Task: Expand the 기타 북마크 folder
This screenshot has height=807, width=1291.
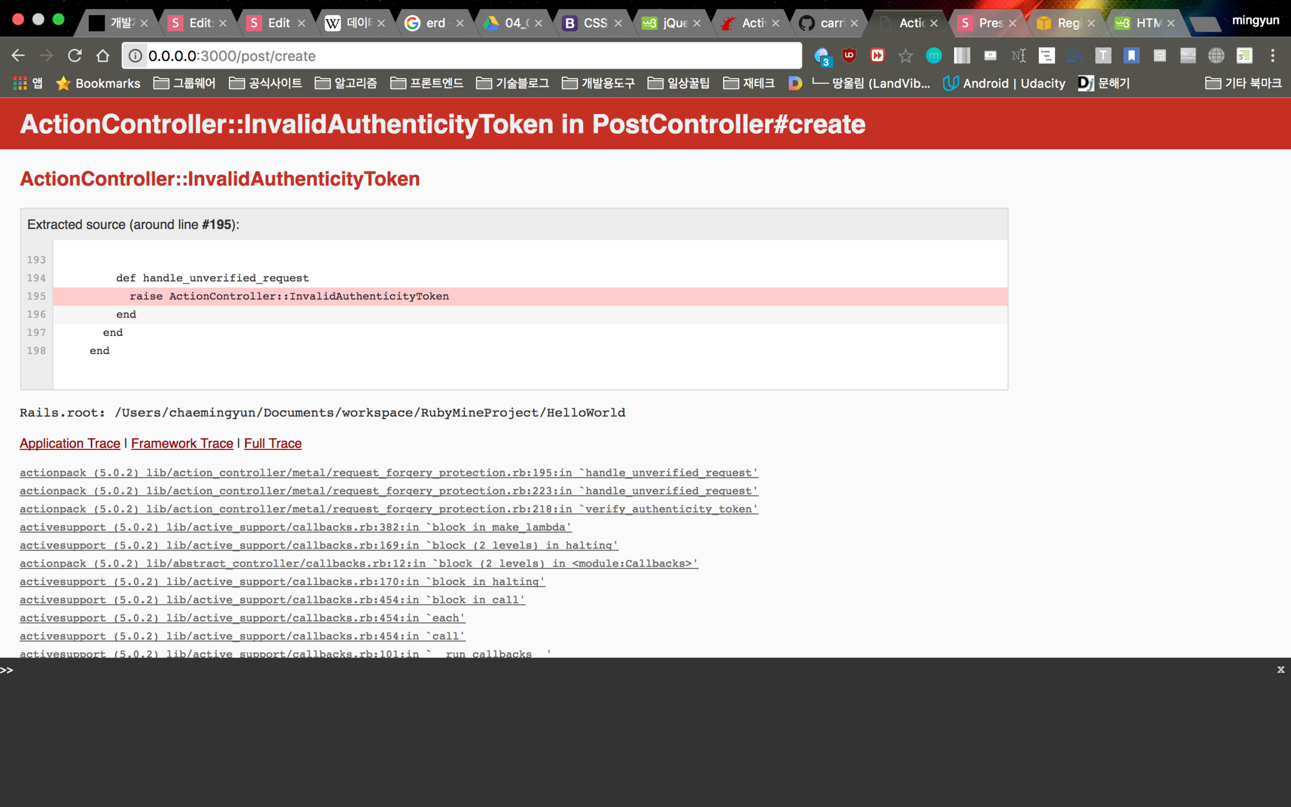Action: tap(1243, 83)
